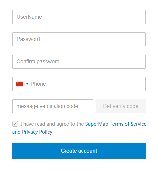Viewport: 158px width, 170px height.
Task: Follow the 'and Privacy Policy' link text
Action: (x=32, y=132)
